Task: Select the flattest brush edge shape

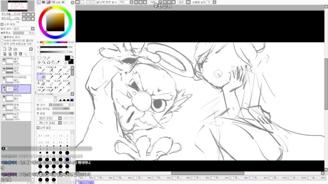Action: [72, 100]
